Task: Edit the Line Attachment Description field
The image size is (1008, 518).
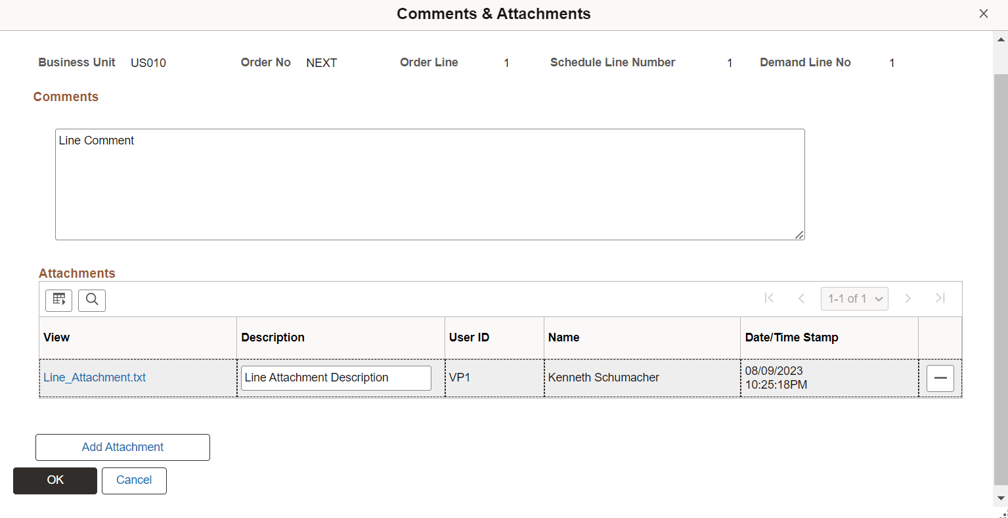Action: [x=336, y=378]
